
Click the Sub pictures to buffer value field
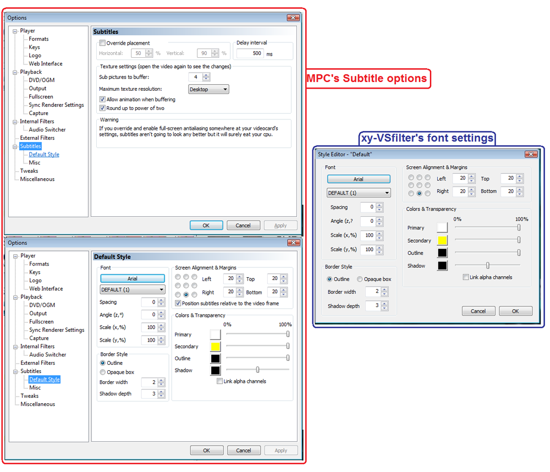tap(196, 77)
